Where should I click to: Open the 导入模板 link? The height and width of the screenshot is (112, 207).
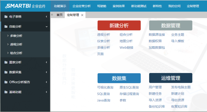coord(178,41)
